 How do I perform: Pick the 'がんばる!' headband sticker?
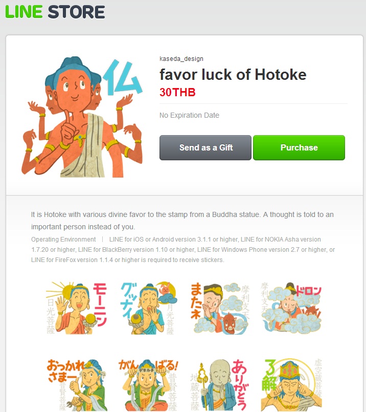149,385
